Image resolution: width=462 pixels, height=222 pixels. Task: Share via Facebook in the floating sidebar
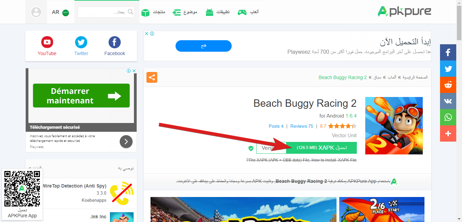pos(448,52)
